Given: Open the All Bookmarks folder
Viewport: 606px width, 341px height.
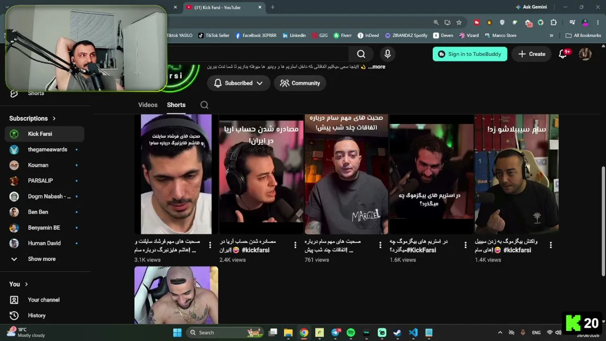Looking at the screenshot, I should [583, 36].
